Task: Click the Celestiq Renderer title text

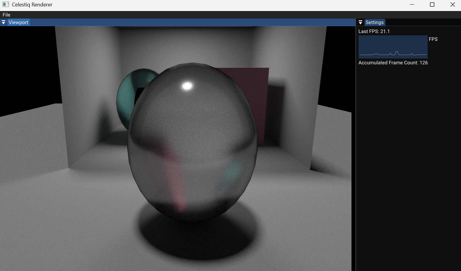Action: coord(32,5)
